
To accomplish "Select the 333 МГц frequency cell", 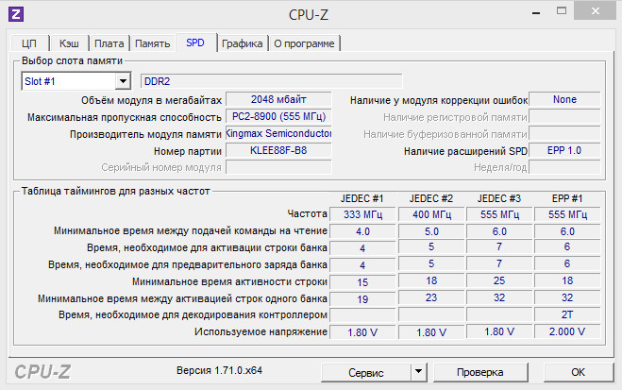I will click(362, 214).
